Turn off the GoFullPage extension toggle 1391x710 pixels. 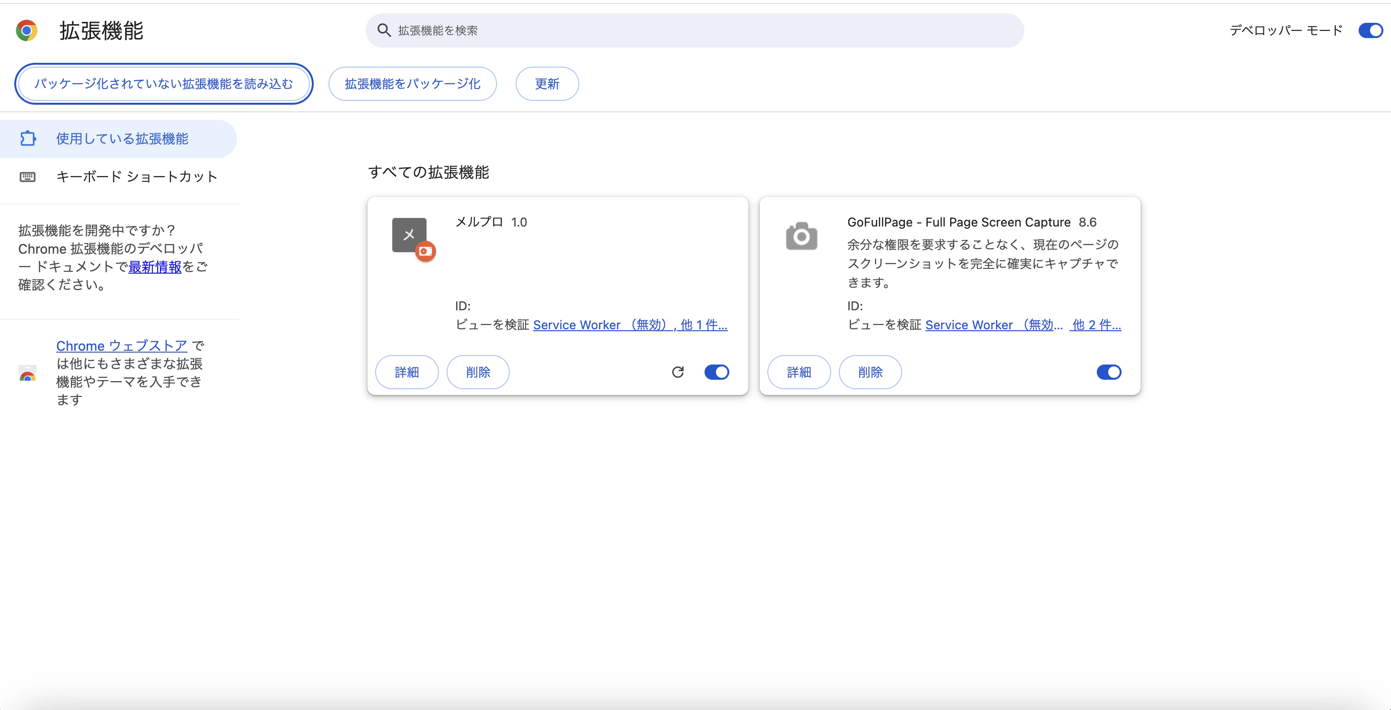(1109, 372)
